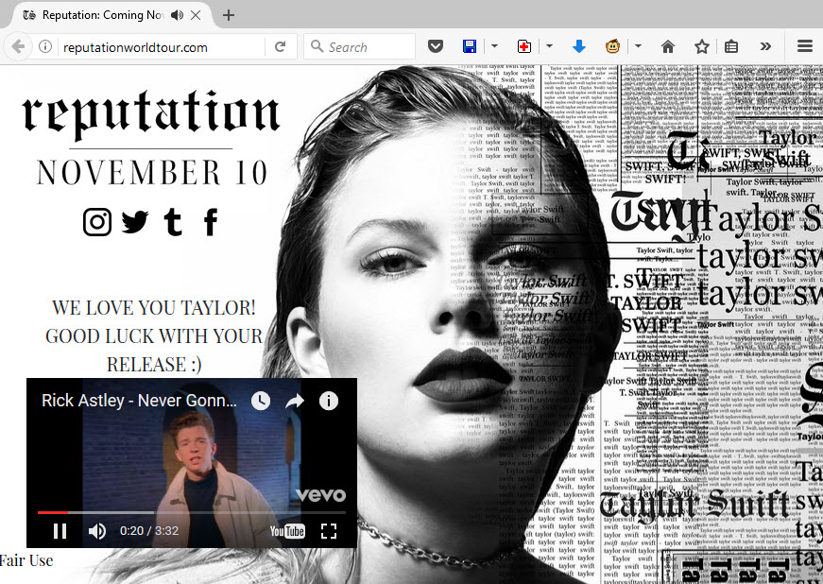Screen dimensions: 823x584
Task: Share the video with arrow icon
Action: coord(295,402)
